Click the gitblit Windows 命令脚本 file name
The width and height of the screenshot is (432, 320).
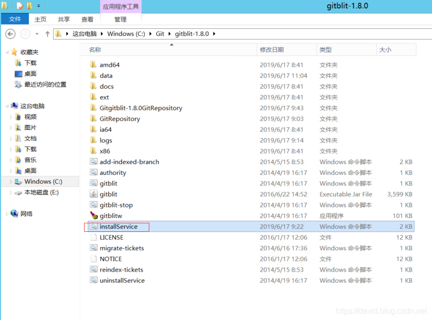tap(108, 183)
